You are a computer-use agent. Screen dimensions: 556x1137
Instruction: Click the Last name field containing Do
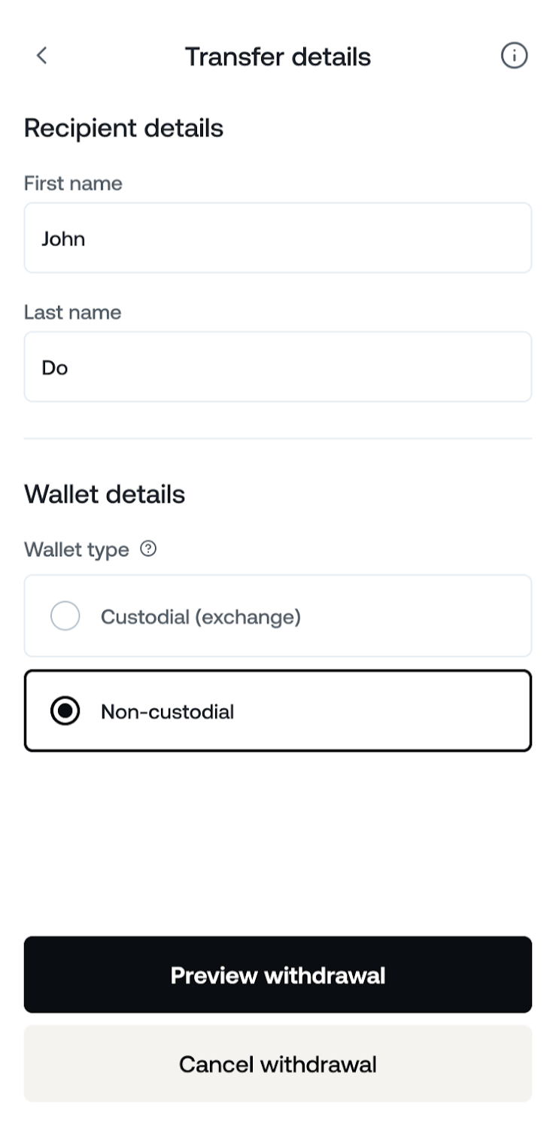tap(278, 366)
